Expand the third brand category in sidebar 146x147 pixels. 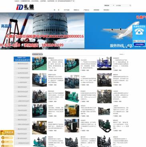22,73
